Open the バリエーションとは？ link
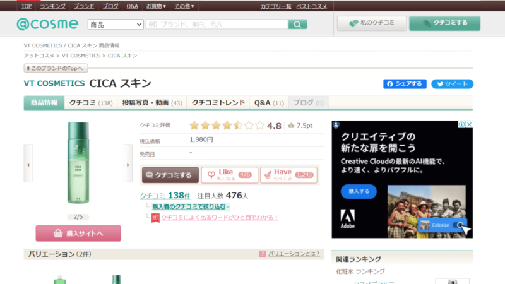The height and width of the screenshot is (284, 505). pos(294,254)
